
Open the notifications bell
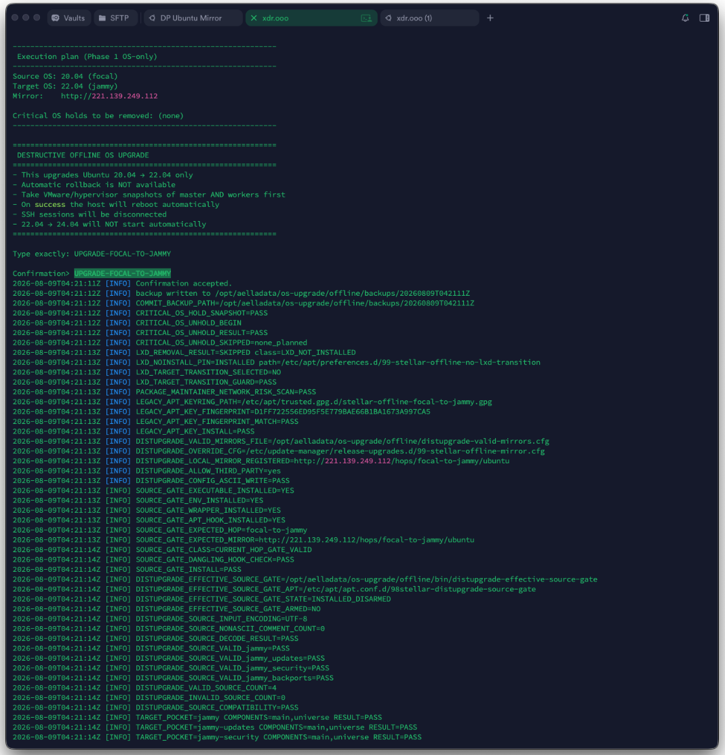(x=685, y=18)
